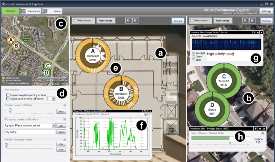Image resolution: width=275 pixels, height=162 pixels.
Task: Select the InterfaceKit B 30596 device circle
Action: 121,93
